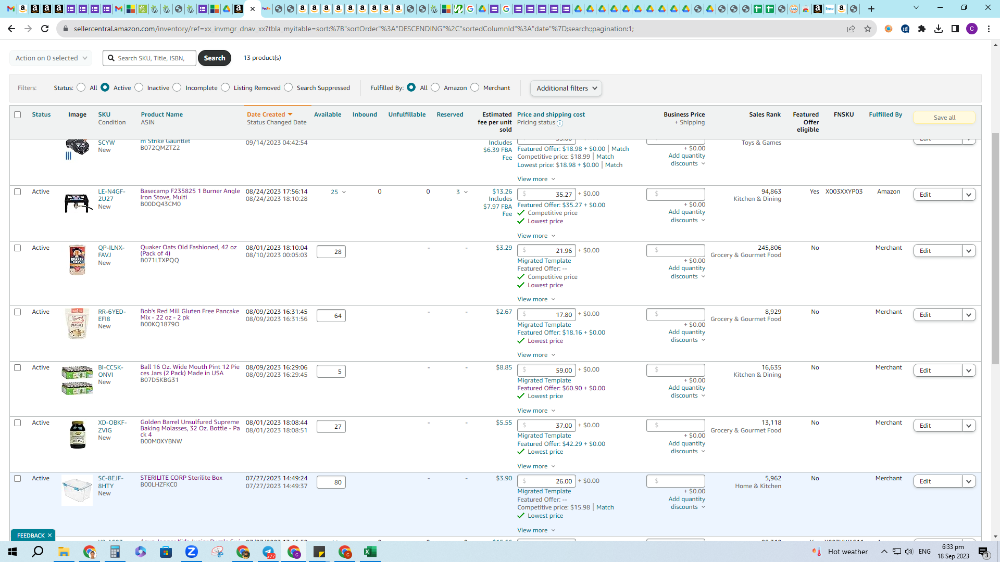1000x562 pixels.
Task: Open Microsoft Store from the taskbar
Action: coord(166,552)
